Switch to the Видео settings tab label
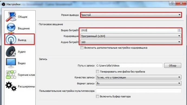 pos(22,63)
